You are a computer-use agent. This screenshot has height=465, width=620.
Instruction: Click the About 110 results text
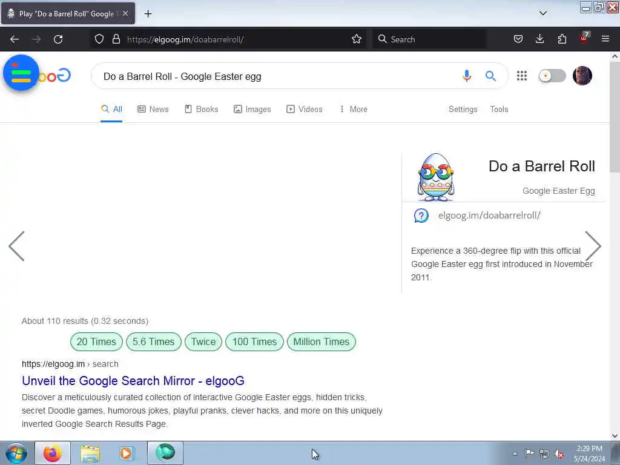point(85,321)
